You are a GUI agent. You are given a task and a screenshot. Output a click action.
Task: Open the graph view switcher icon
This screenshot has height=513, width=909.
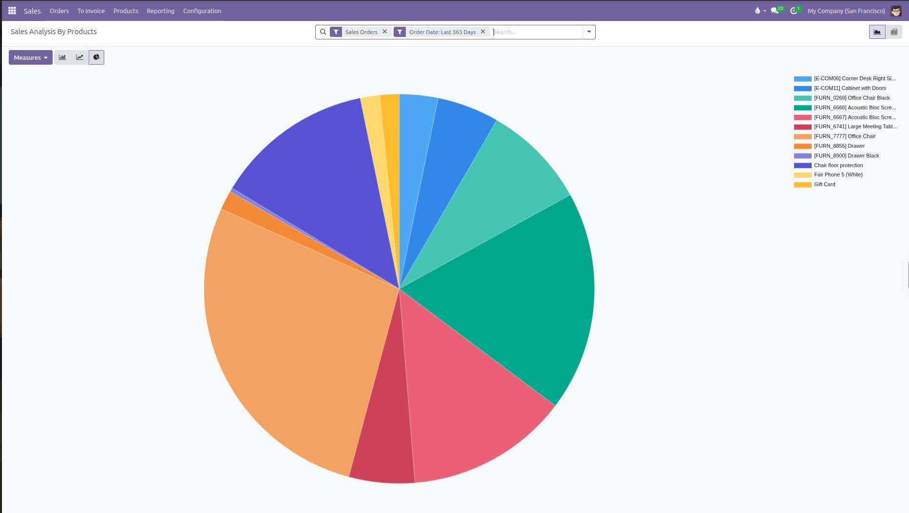click(877, 32)
